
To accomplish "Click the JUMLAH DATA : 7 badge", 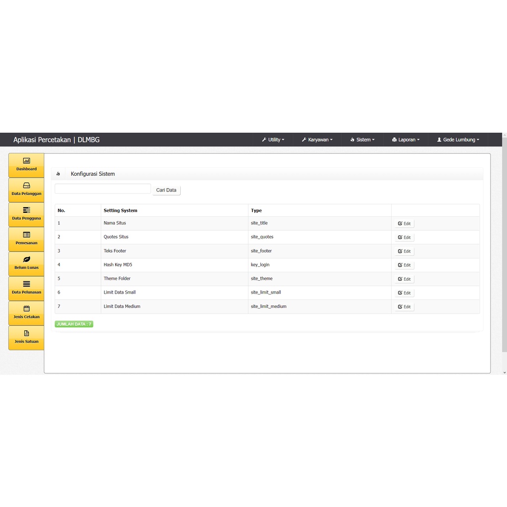I will (x=74, y=324).
